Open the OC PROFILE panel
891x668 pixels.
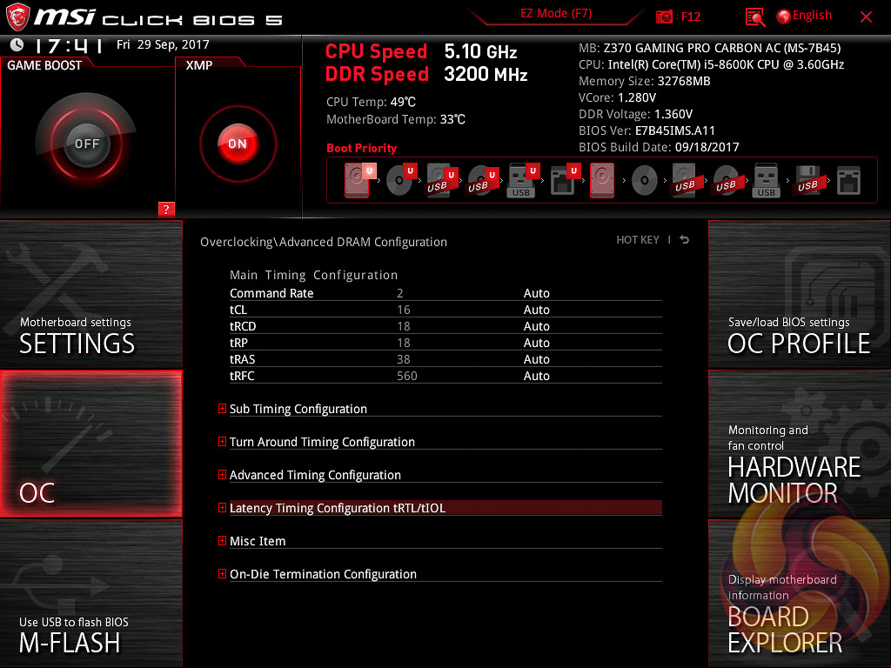point(800,294)
